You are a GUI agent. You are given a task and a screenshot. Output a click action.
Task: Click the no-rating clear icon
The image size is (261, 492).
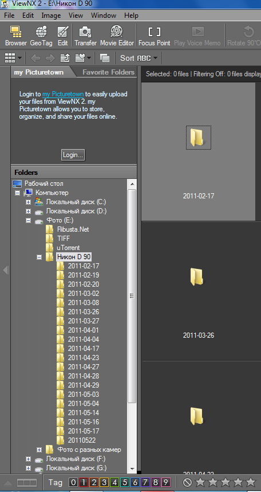(x=187, y=482)
